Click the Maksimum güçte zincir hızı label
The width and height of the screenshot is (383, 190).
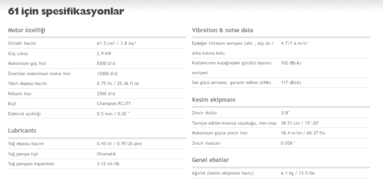tap(220, 133)
